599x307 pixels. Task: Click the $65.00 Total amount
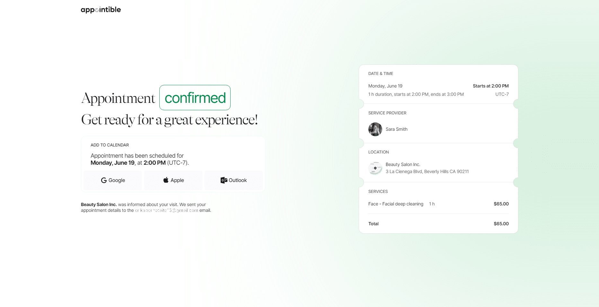pyautogui.click(x=501, y=224)
